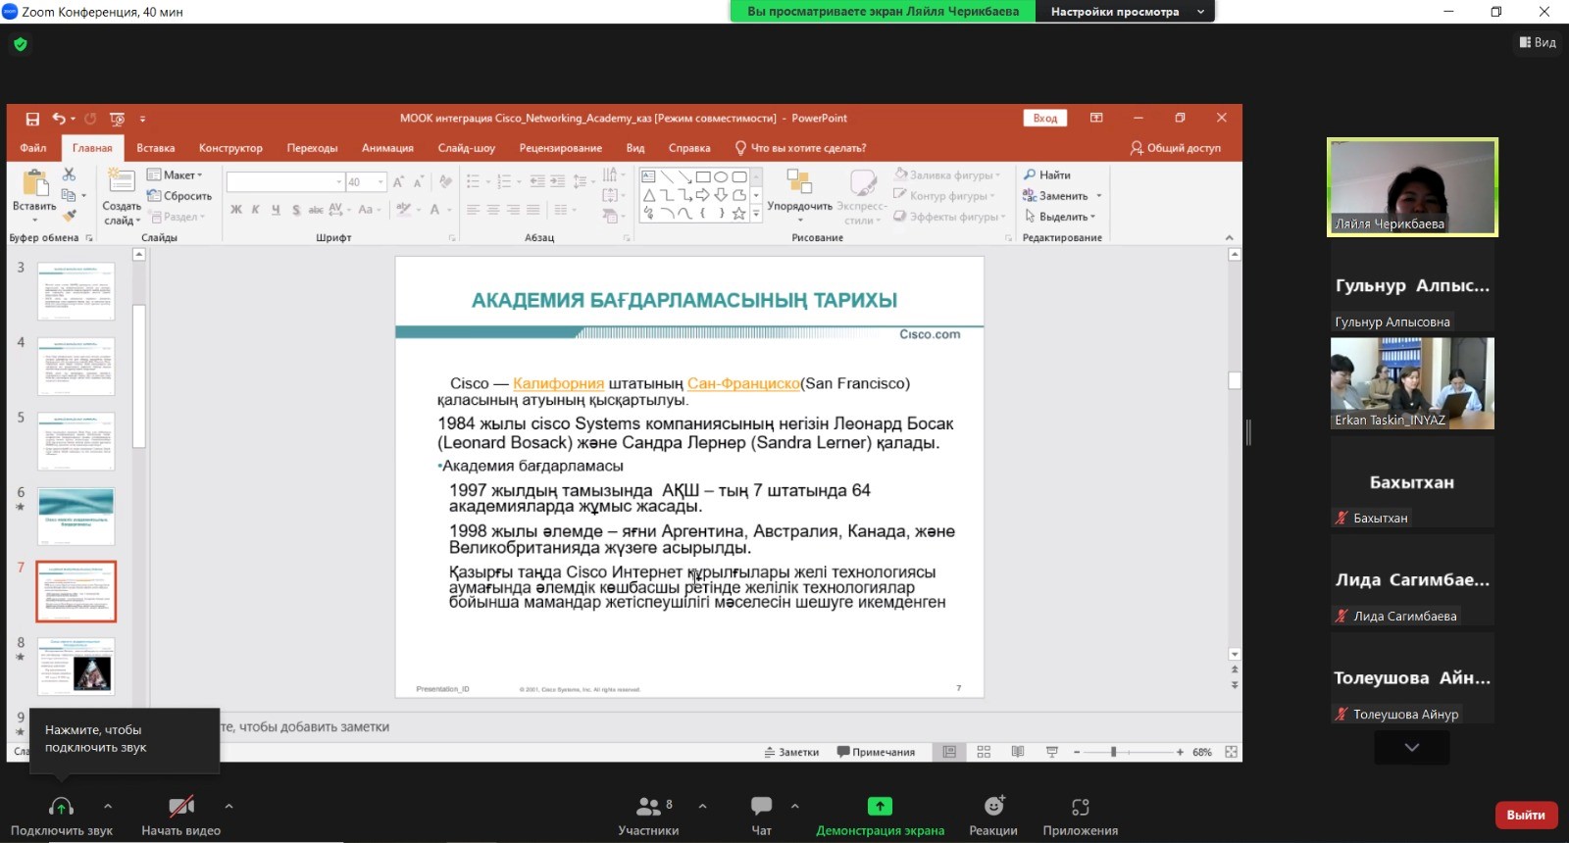Screen dimensions: 1569x843
Task: Select the star shape in shapes gallery
Action: [739, 213]
